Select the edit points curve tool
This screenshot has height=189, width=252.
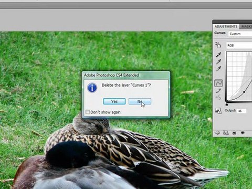pos(218,83)
